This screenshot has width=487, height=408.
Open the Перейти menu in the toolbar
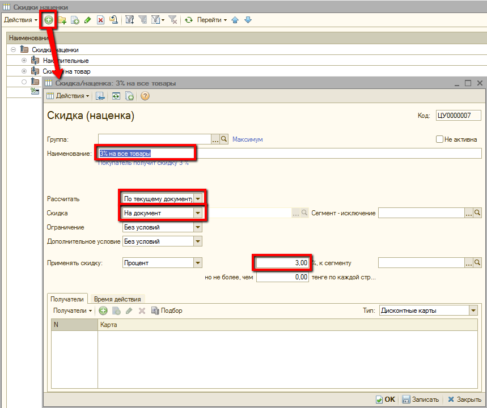coord(211,20)
